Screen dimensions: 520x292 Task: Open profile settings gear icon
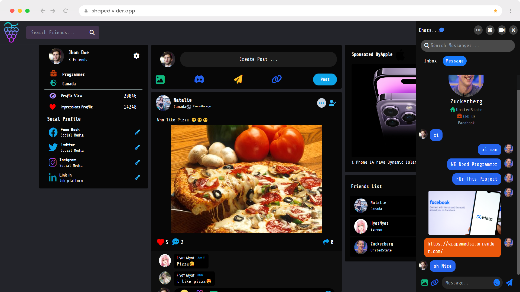click(x=136, y=56)
